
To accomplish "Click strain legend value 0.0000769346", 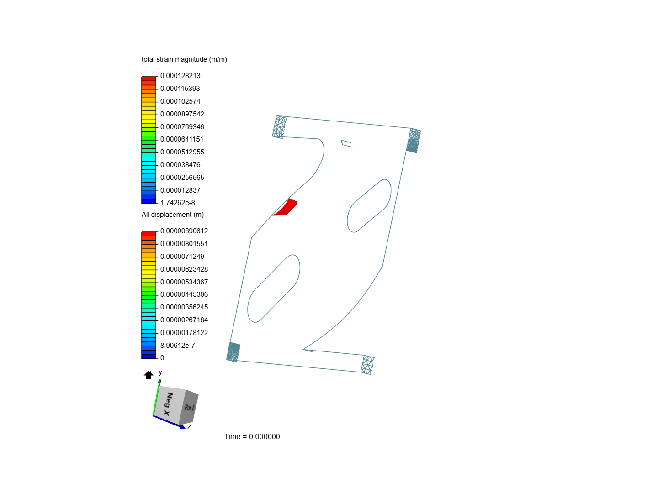I will click(182, 127).
